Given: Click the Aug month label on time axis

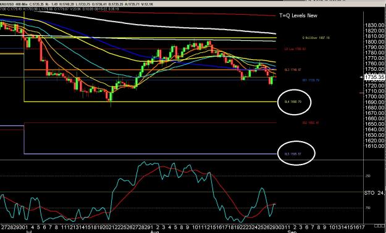Looking at the screenshot, I should click(x=154, y=231).
